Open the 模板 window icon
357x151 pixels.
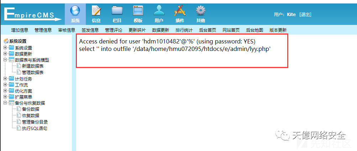click(x=138, y=10)
